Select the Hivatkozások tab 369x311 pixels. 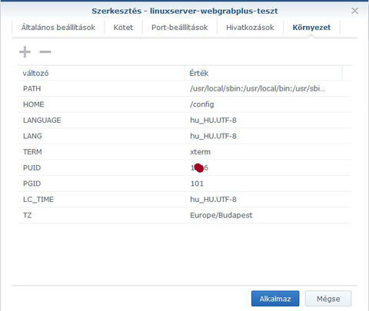click(250, 28)
